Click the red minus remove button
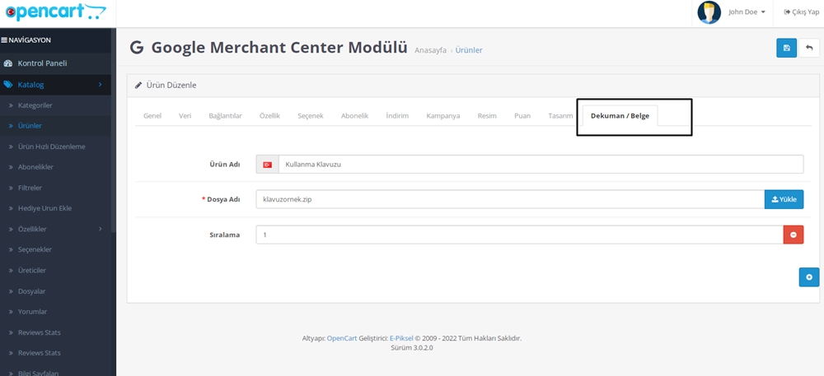 click(794, 235)
